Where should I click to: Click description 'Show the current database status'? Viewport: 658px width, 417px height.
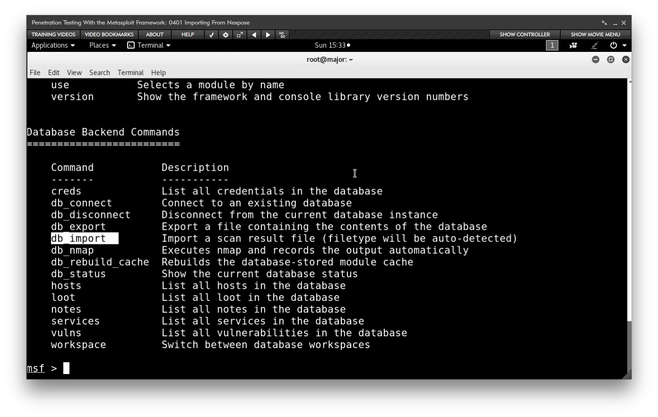coord(260,274)
